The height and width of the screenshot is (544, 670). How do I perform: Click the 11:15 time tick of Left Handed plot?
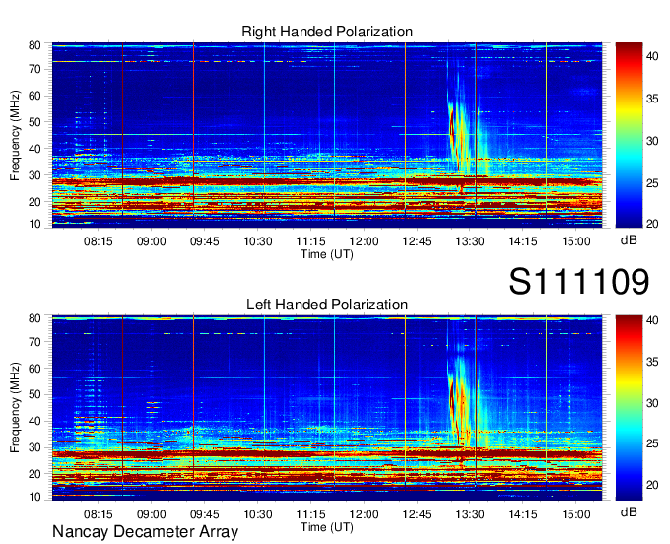310,514
